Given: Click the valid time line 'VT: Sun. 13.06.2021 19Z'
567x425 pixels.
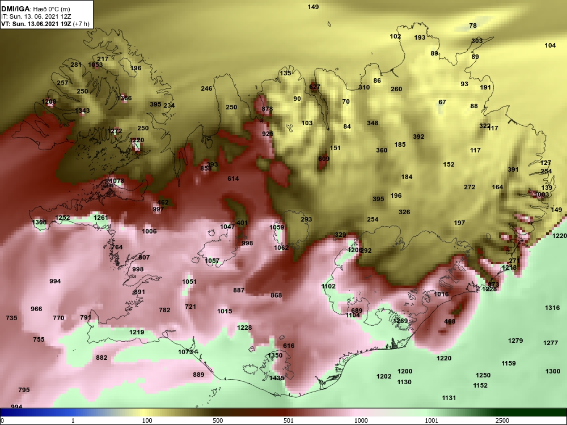Looking at the screenshot, I should pyautogui.click(x=36, y=24).
